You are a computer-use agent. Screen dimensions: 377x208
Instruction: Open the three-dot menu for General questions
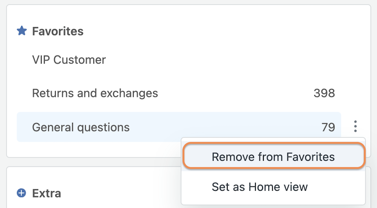point(355,126)
